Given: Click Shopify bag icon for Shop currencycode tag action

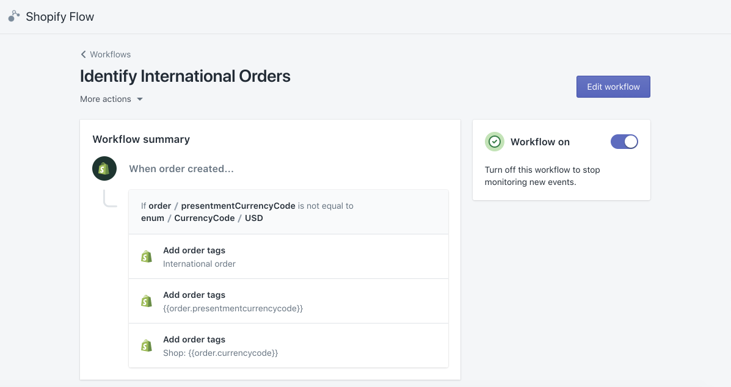Looking at the screenshot, I should pyautogui.click(x=147, y=346).
